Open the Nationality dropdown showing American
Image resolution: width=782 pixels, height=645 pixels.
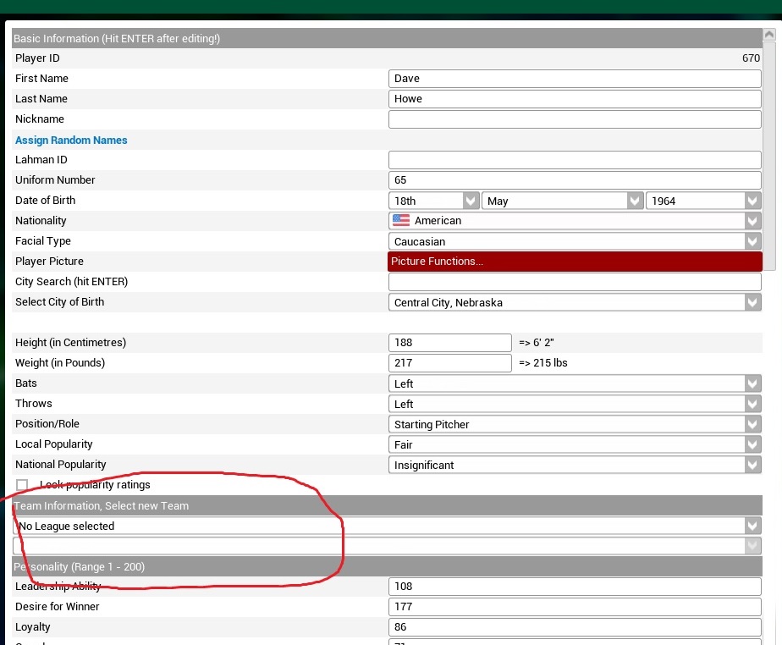point(575,221)
